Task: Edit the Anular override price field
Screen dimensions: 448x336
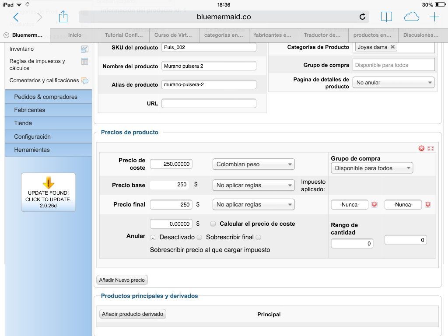Action: [171, 224]
